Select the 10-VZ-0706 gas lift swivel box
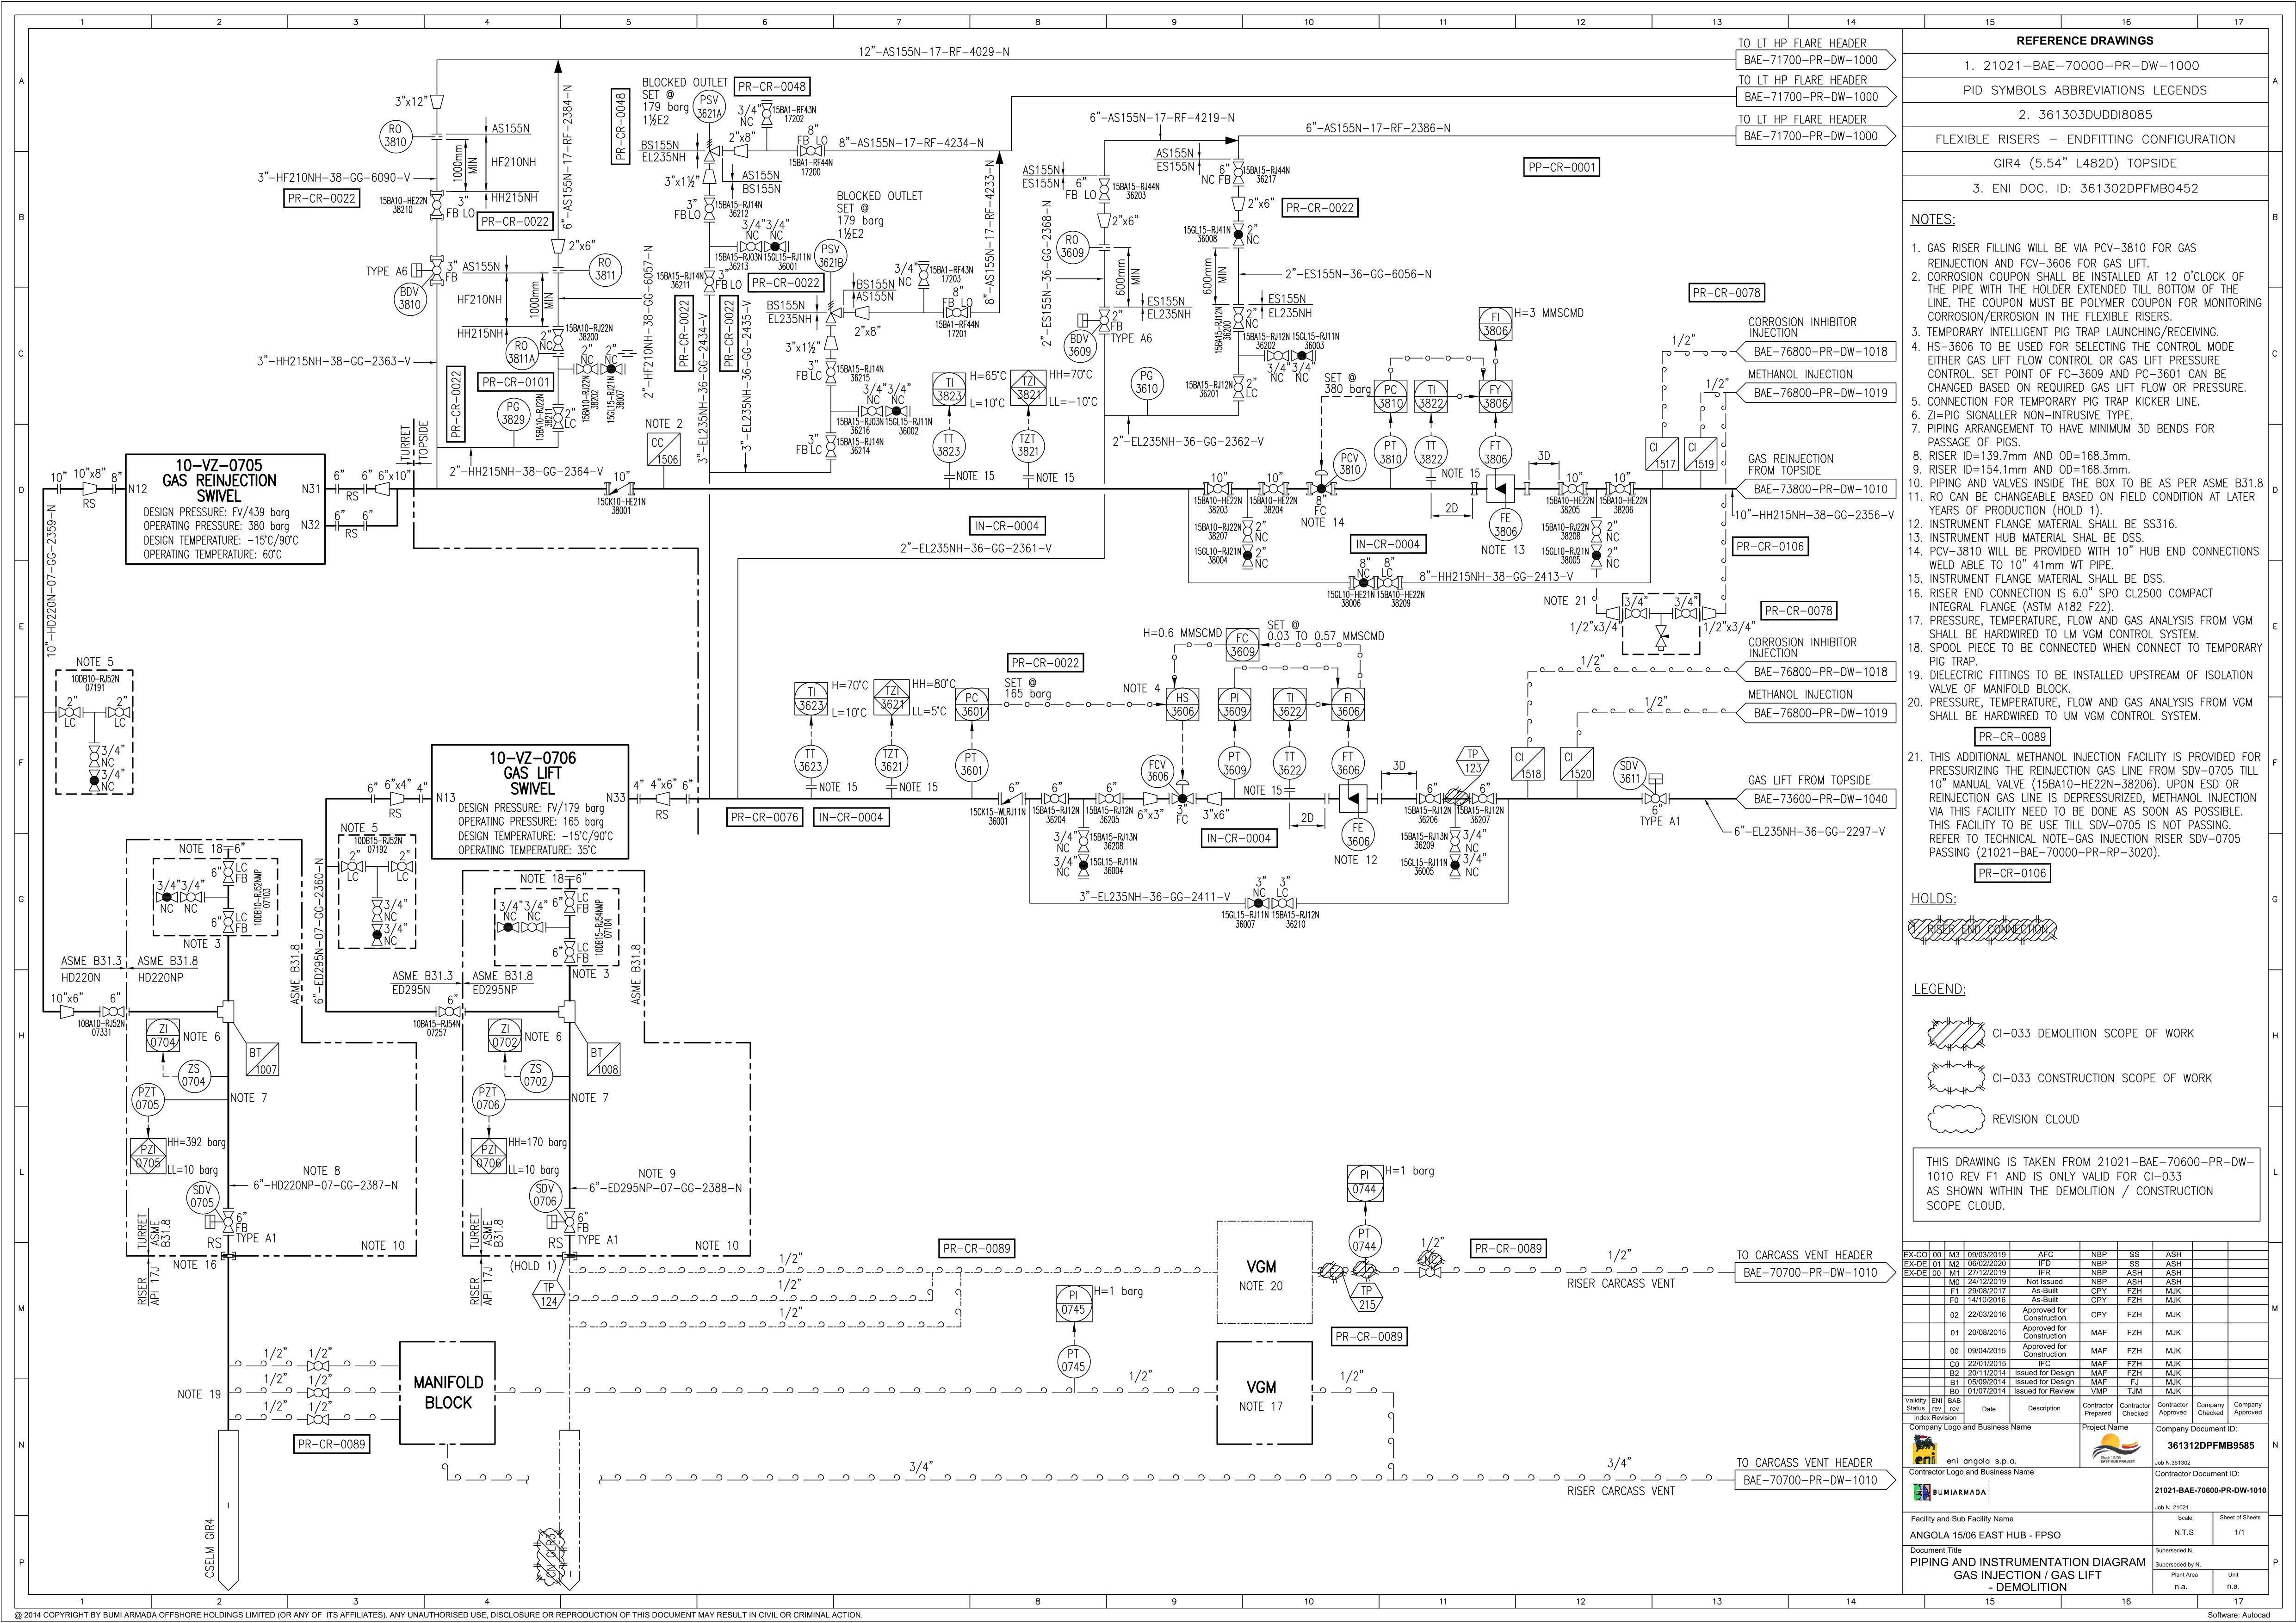Viewport: 2296px width, 1623px height. [x=530, y=802]
